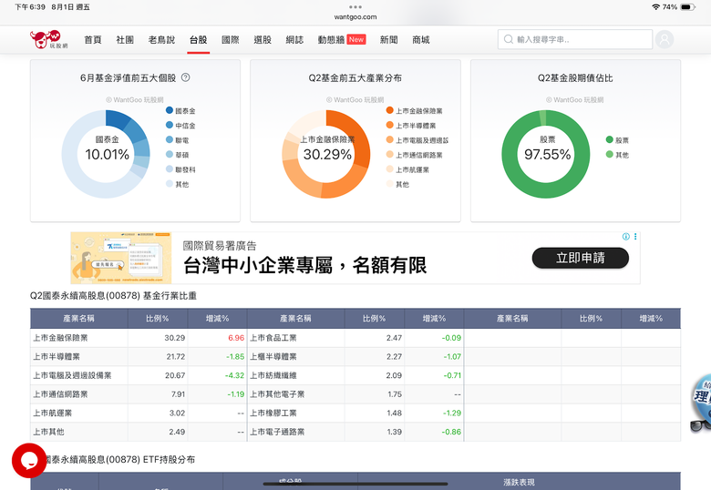Open the 網誌 menu item

(x=294, y=40)
